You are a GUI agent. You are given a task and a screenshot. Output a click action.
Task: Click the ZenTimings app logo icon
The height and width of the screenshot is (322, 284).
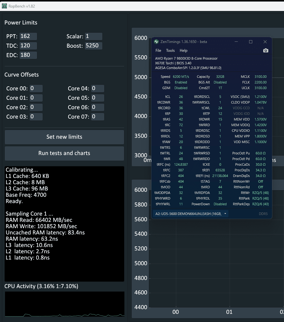pos(156,42)
